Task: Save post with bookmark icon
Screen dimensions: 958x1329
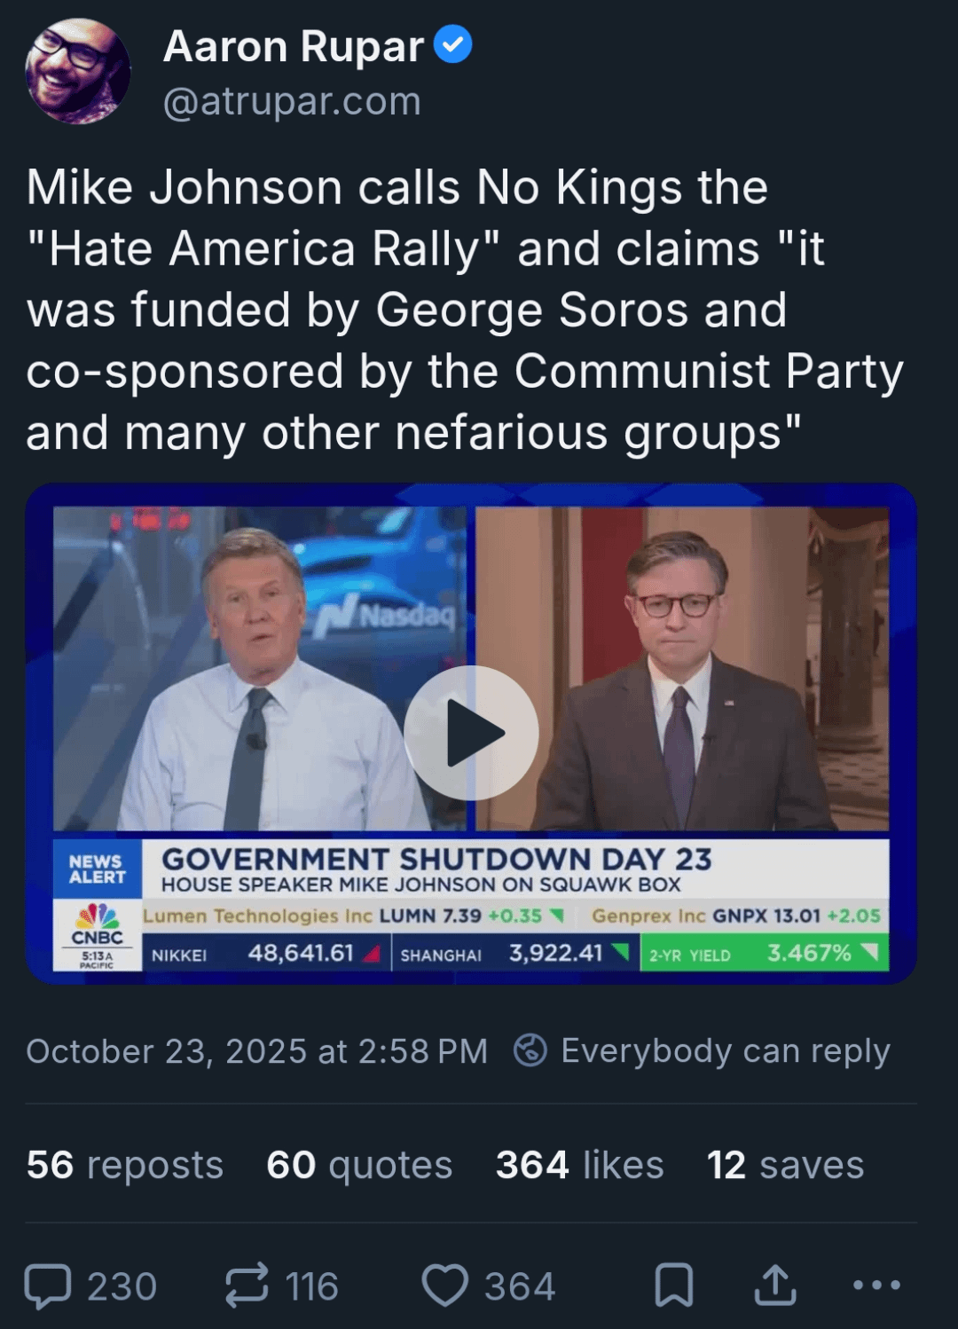Action: click(674, 1286)
